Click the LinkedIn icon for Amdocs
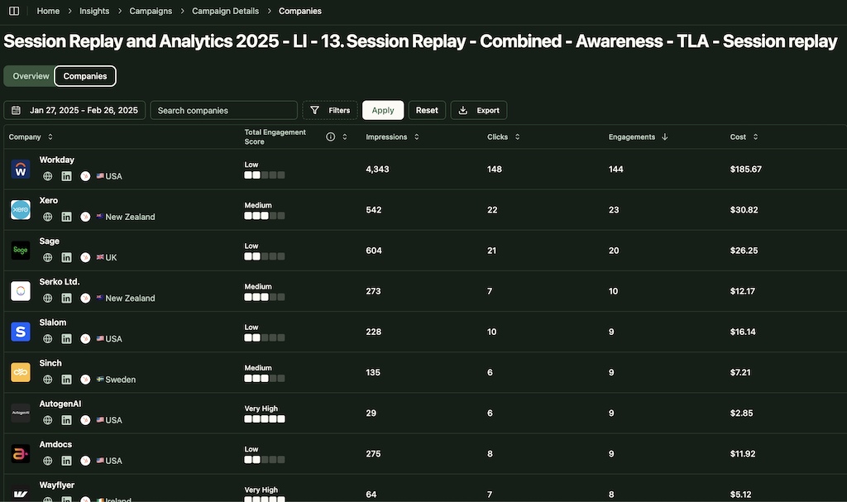 tap(66, 460)
